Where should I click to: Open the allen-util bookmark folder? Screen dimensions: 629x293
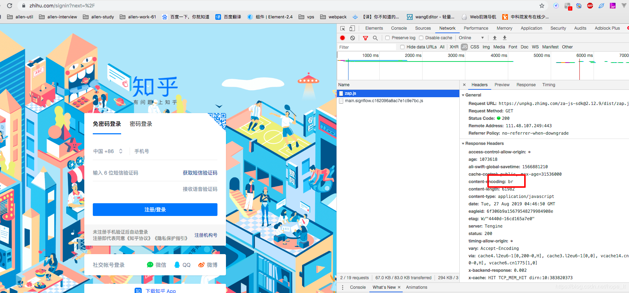point(20,17)
